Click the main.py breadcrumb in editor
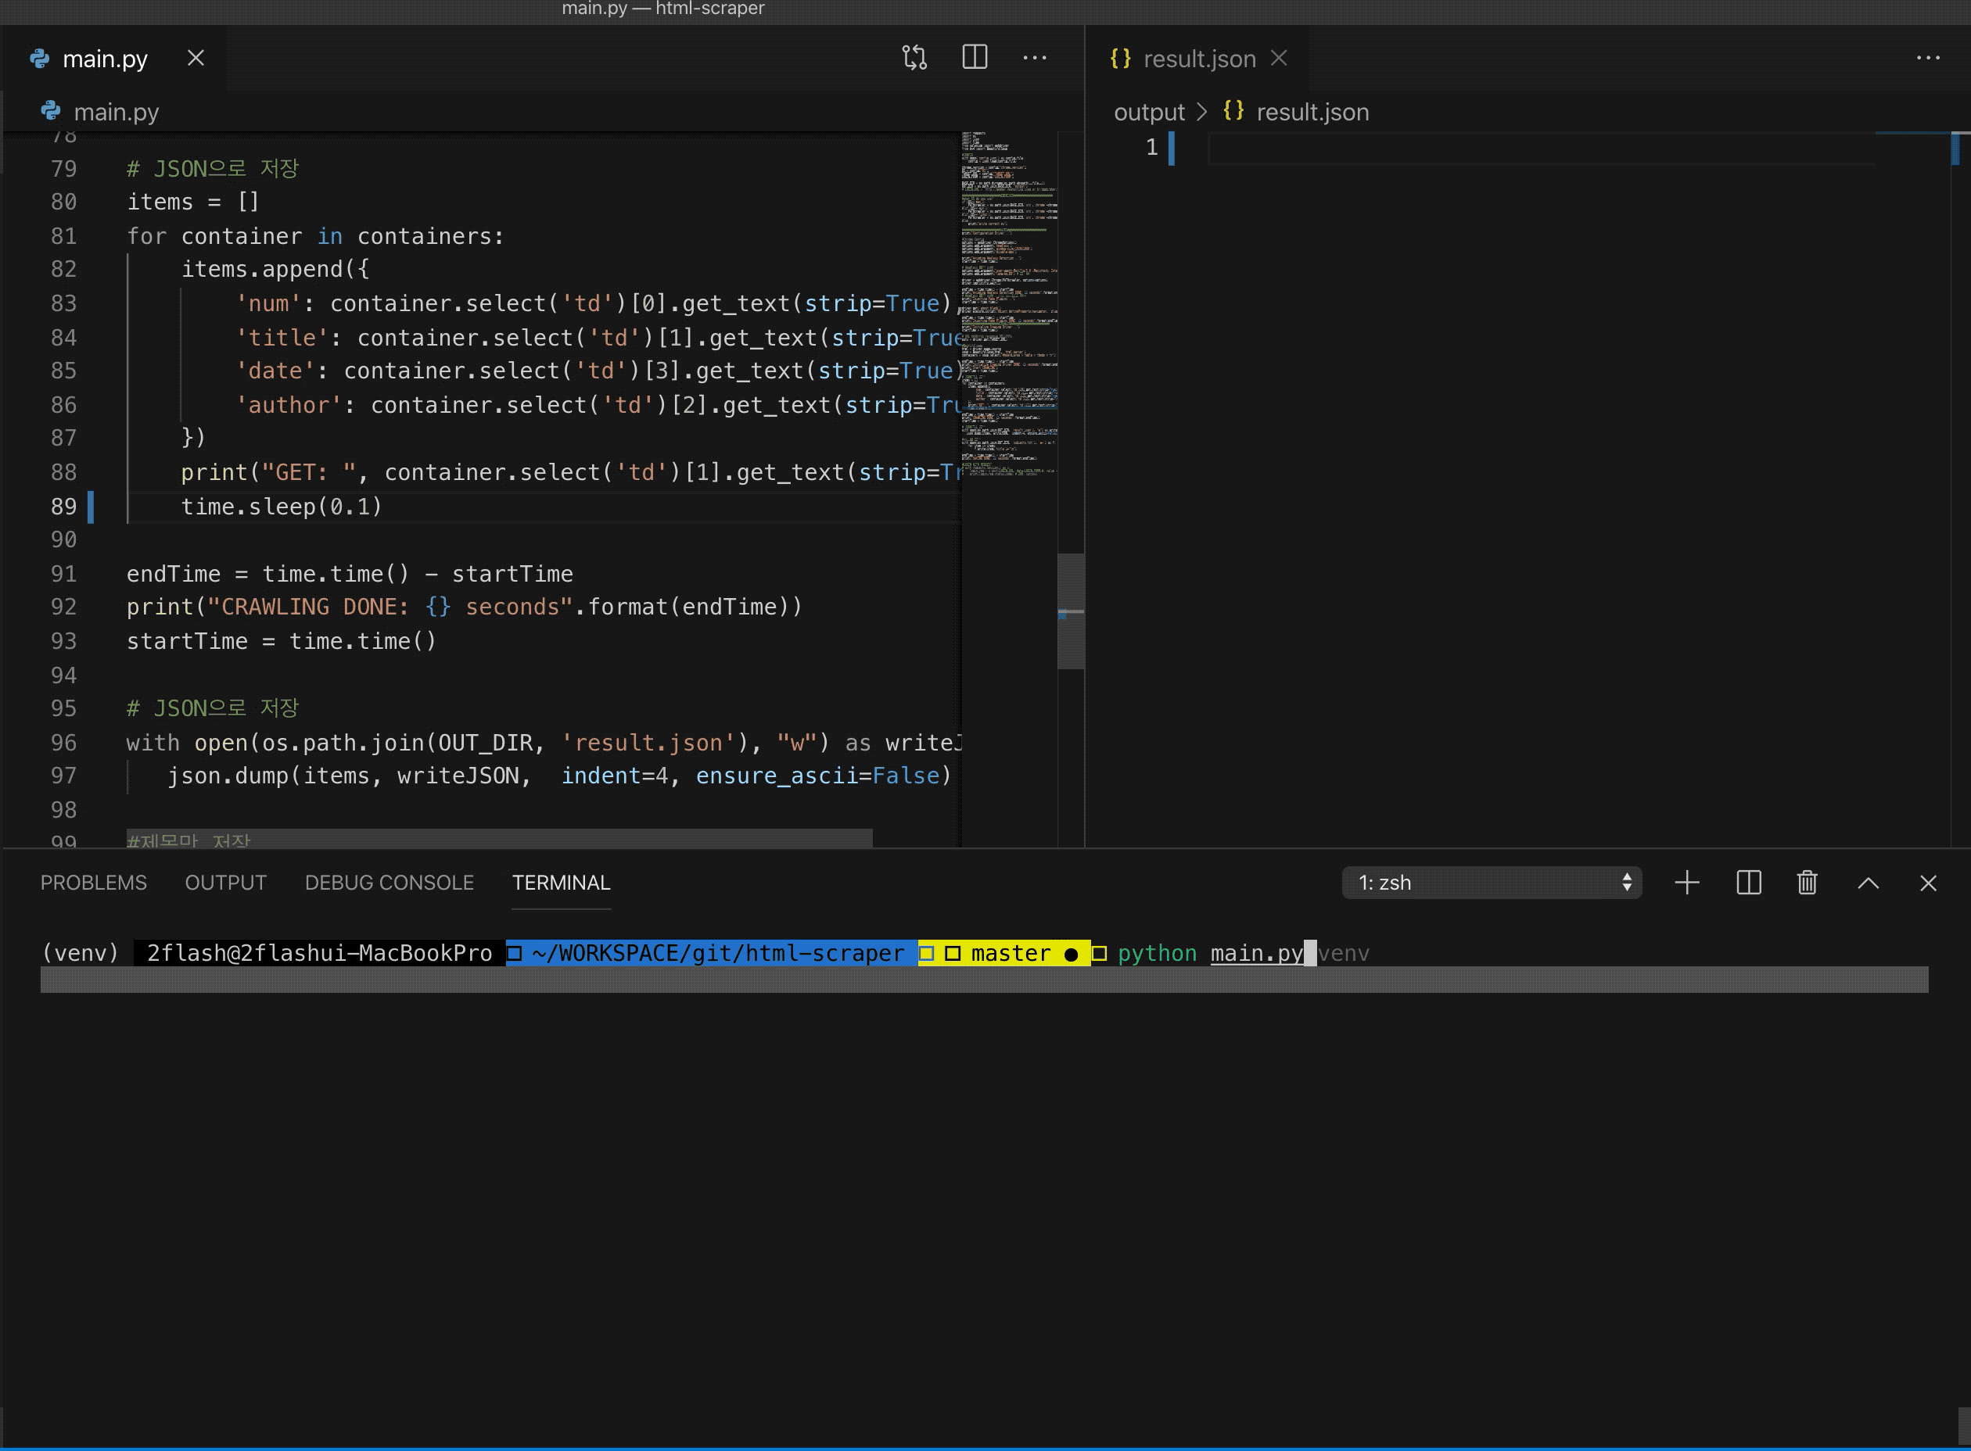The width and height of the screenshot is (1971, 1451). [x=116, y=113]
